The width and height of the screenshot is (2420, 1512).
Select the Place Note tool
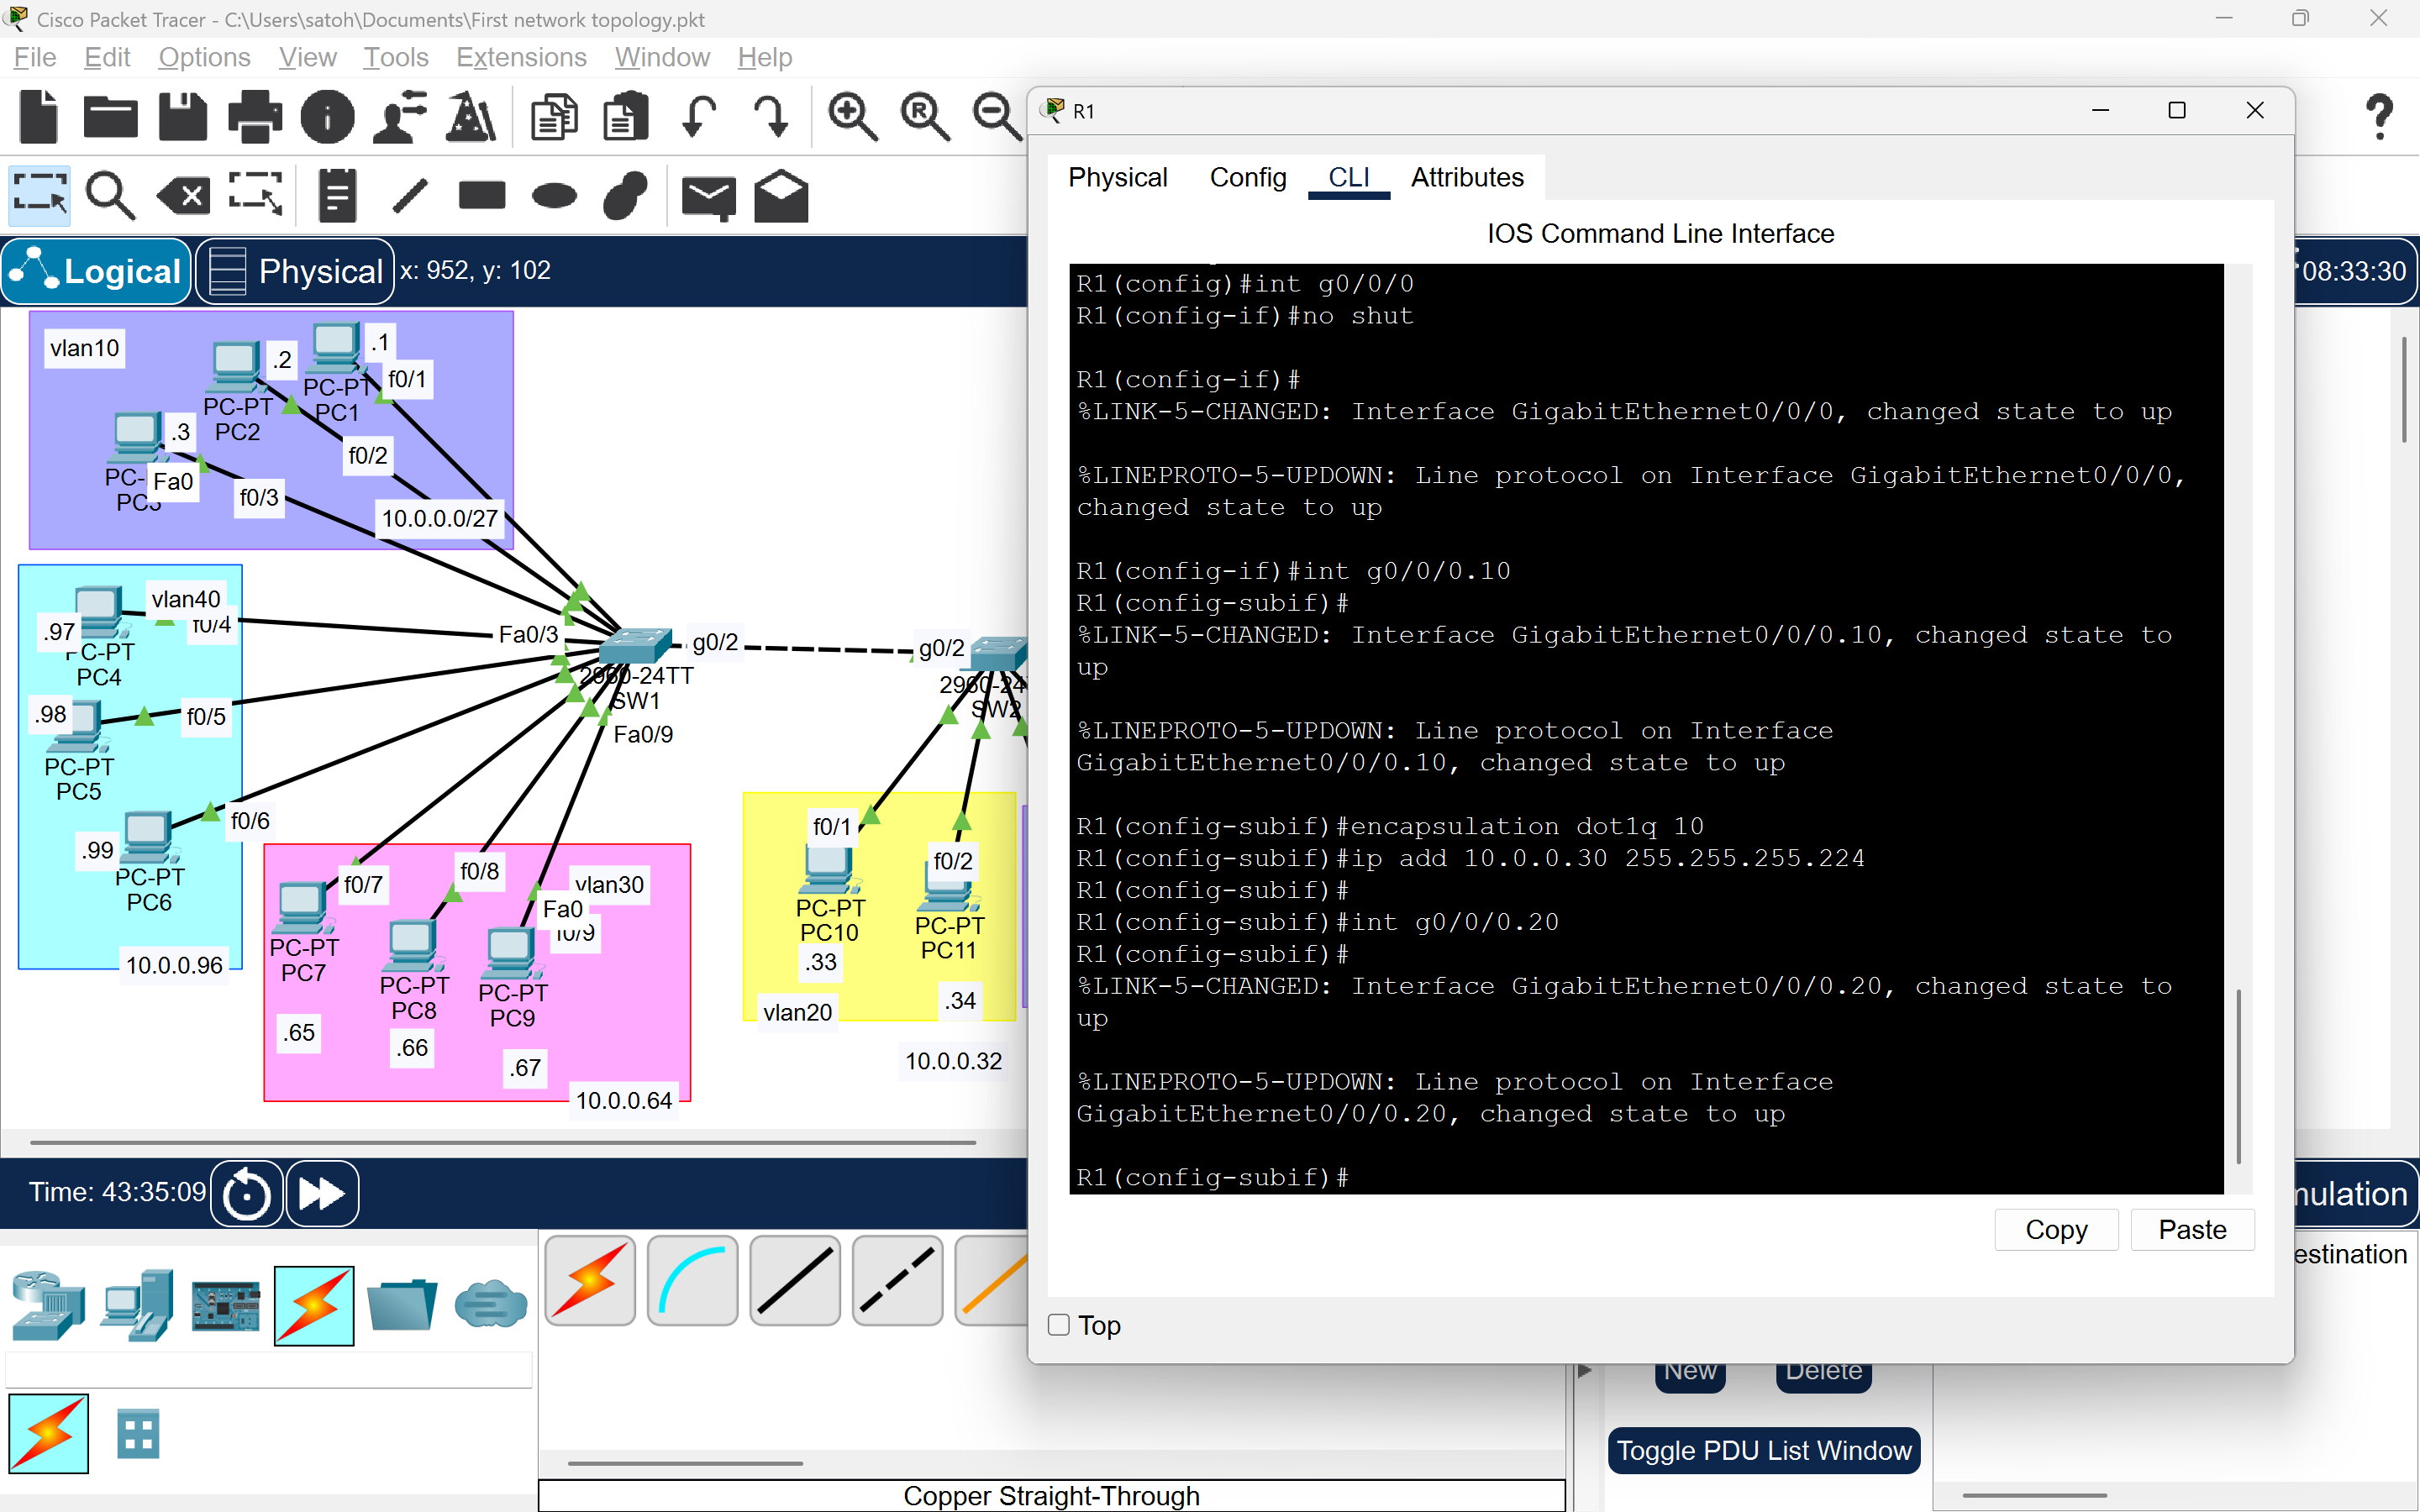click(x=336, y=195)
